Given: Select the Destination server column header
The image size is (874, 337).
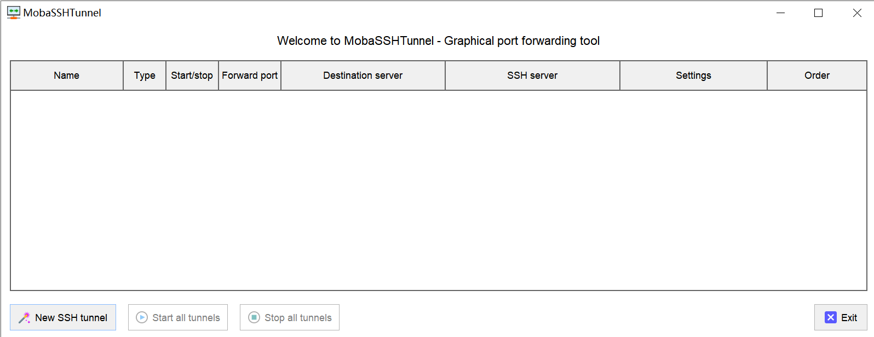Looking at the screenshot, I should (363, 75).
